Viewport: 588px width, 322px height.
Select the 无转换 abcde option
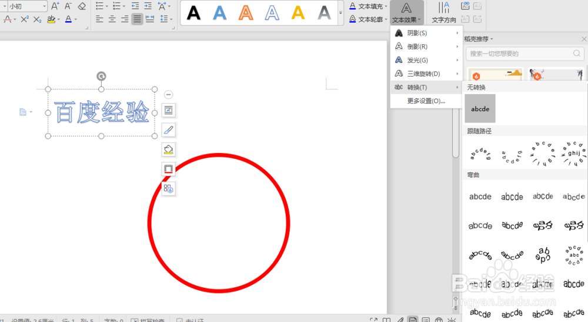(480, 108)
